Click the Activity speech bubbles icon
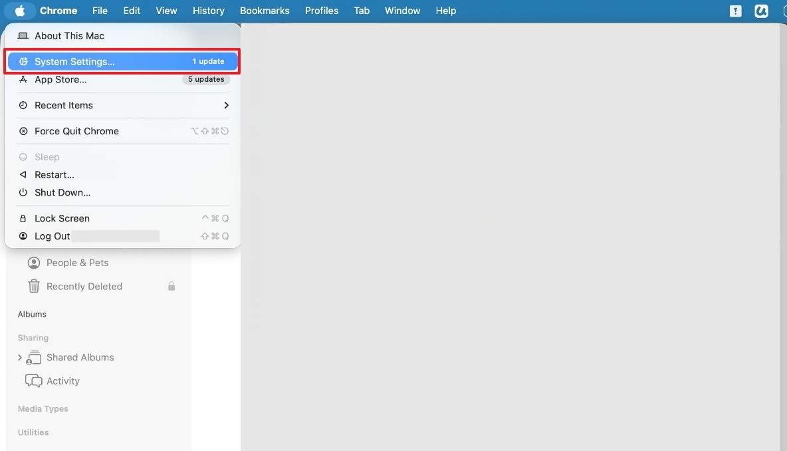 (x=34, y=380)
